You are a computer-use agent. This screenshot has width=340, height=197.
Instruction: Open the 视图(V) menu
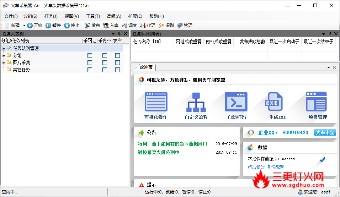71,16
